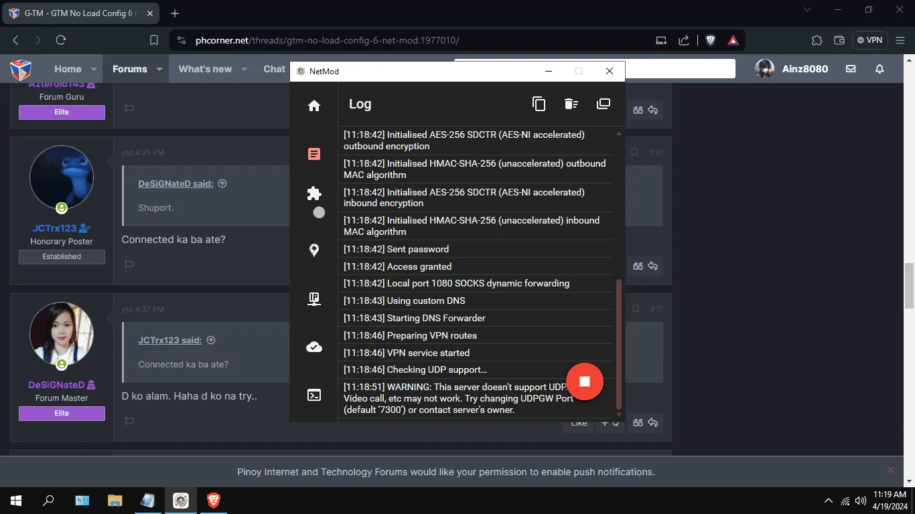The image size is (915, 514).
Task: Click DeSiGNateD's profile avatar
Action: [x=62, y=334]
